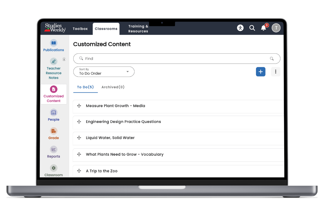Select the To Do(5) tab

coord(85,87)
